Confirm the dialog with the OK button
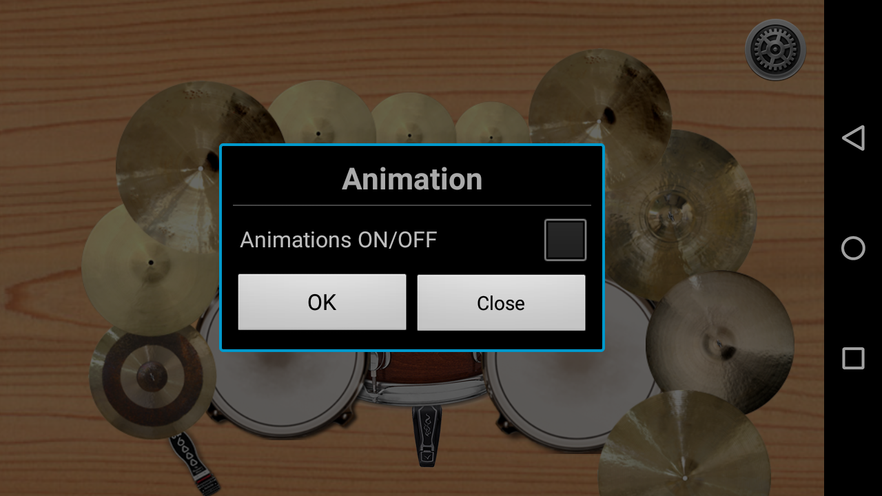Viewport: 882px width, 496px height. tap(322, 302)
